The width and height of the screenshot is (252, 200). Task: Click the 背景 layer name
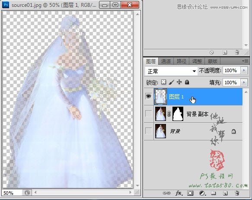[x=175, y=131]
